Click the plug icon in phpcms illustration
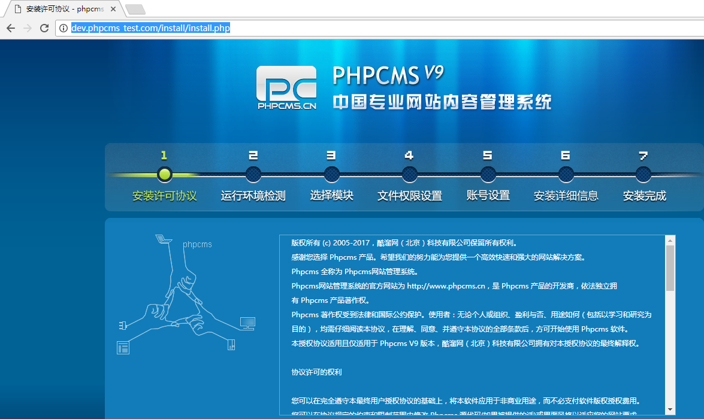The image size is (704, 419). coord(123,325)
